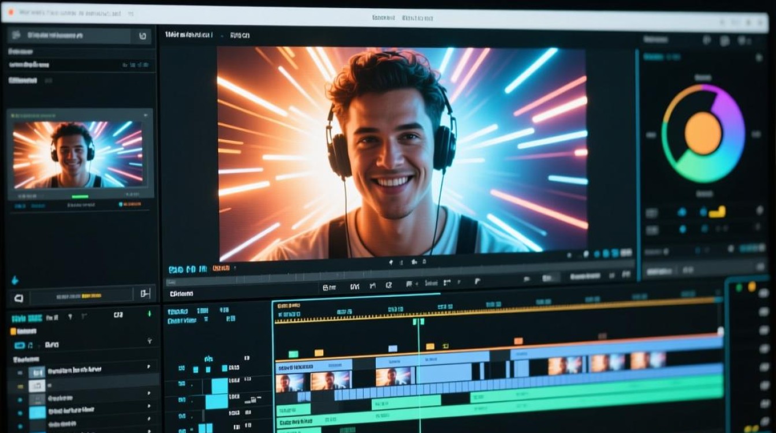Expand the third project list row arrow

click(x=148, y=393)
